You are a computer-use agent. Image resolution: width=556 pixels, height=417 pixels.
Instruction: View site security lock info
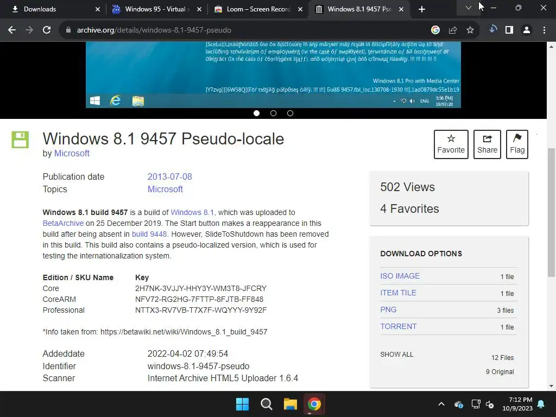click(x=68, y=30)
